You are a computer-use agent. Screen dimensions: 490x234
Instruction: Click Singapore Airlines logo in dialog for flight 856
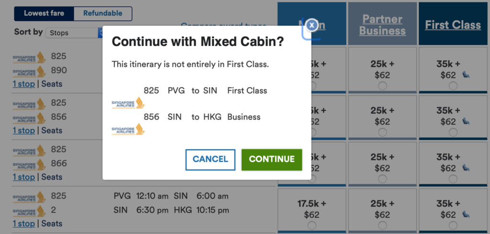point(128,129)
